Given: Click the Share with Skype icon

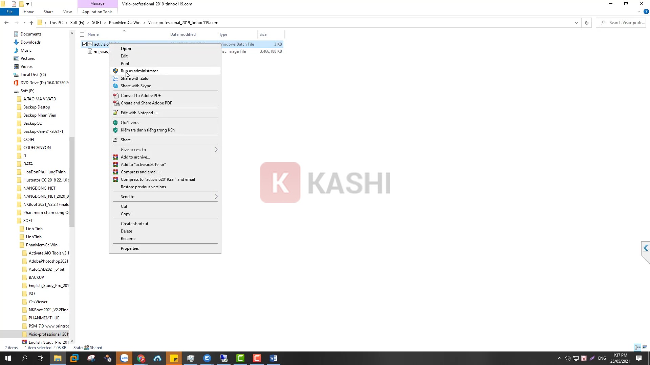Looking at the screenshot, I should (115, 86).
